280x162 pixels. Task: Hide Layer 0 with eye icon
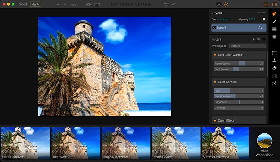(214, 27)
